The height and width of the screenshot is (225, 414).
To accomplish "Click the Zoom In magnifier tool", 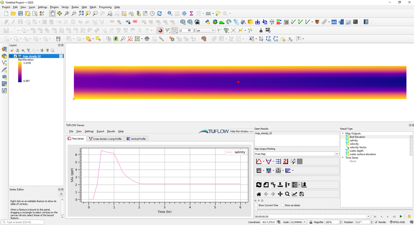I will click(67, 13).
